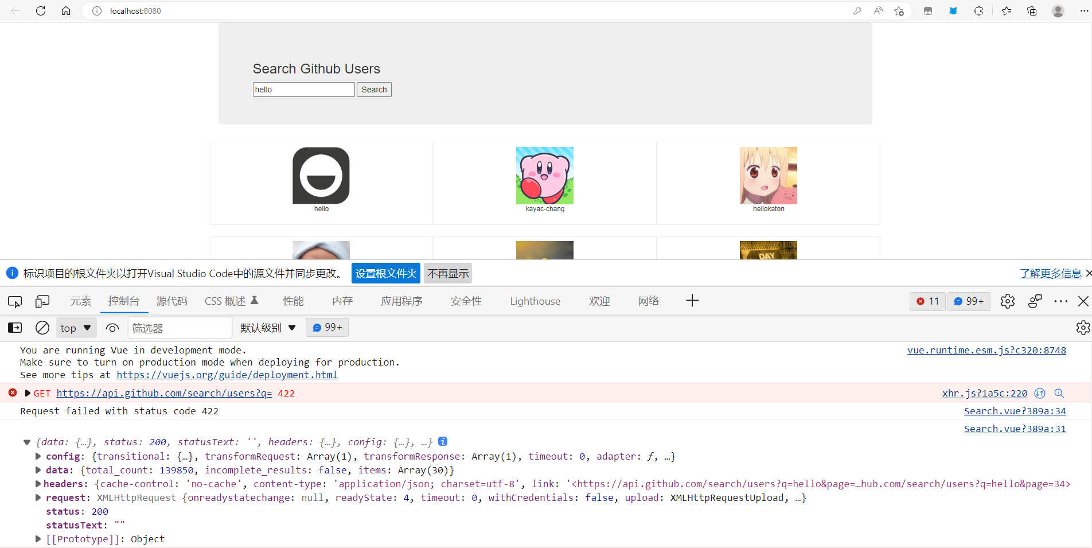Switch to the CSS 概述 tab
The width and height of the screenshot is (1092, 548).
[231, 301]
